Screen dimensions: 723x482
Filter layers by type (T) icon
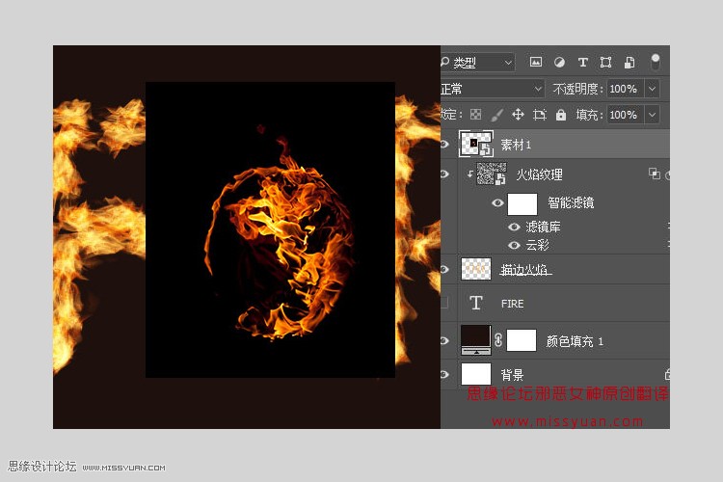583,63
